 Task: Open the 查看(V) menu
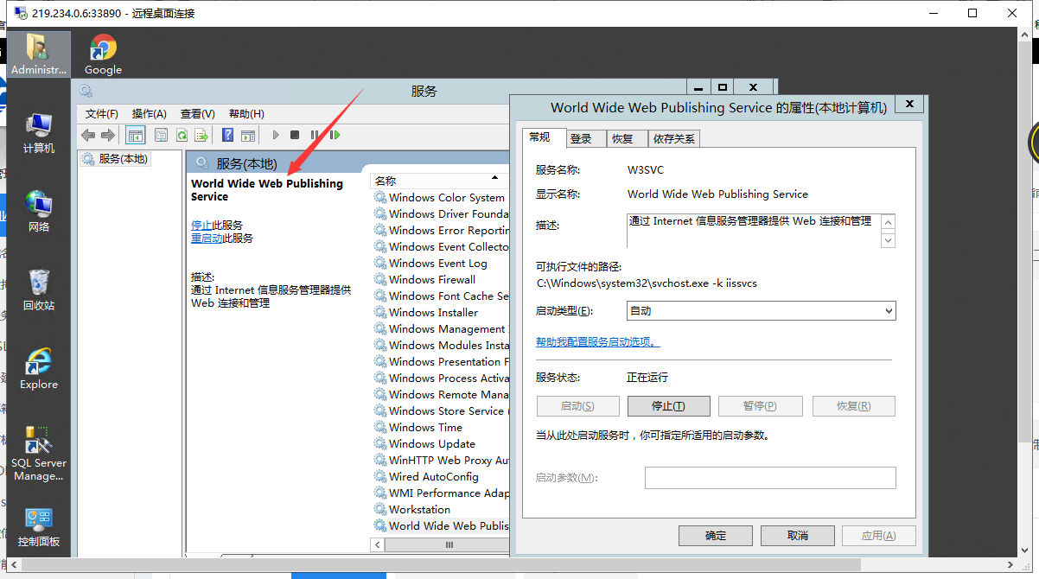coord(197,114)
